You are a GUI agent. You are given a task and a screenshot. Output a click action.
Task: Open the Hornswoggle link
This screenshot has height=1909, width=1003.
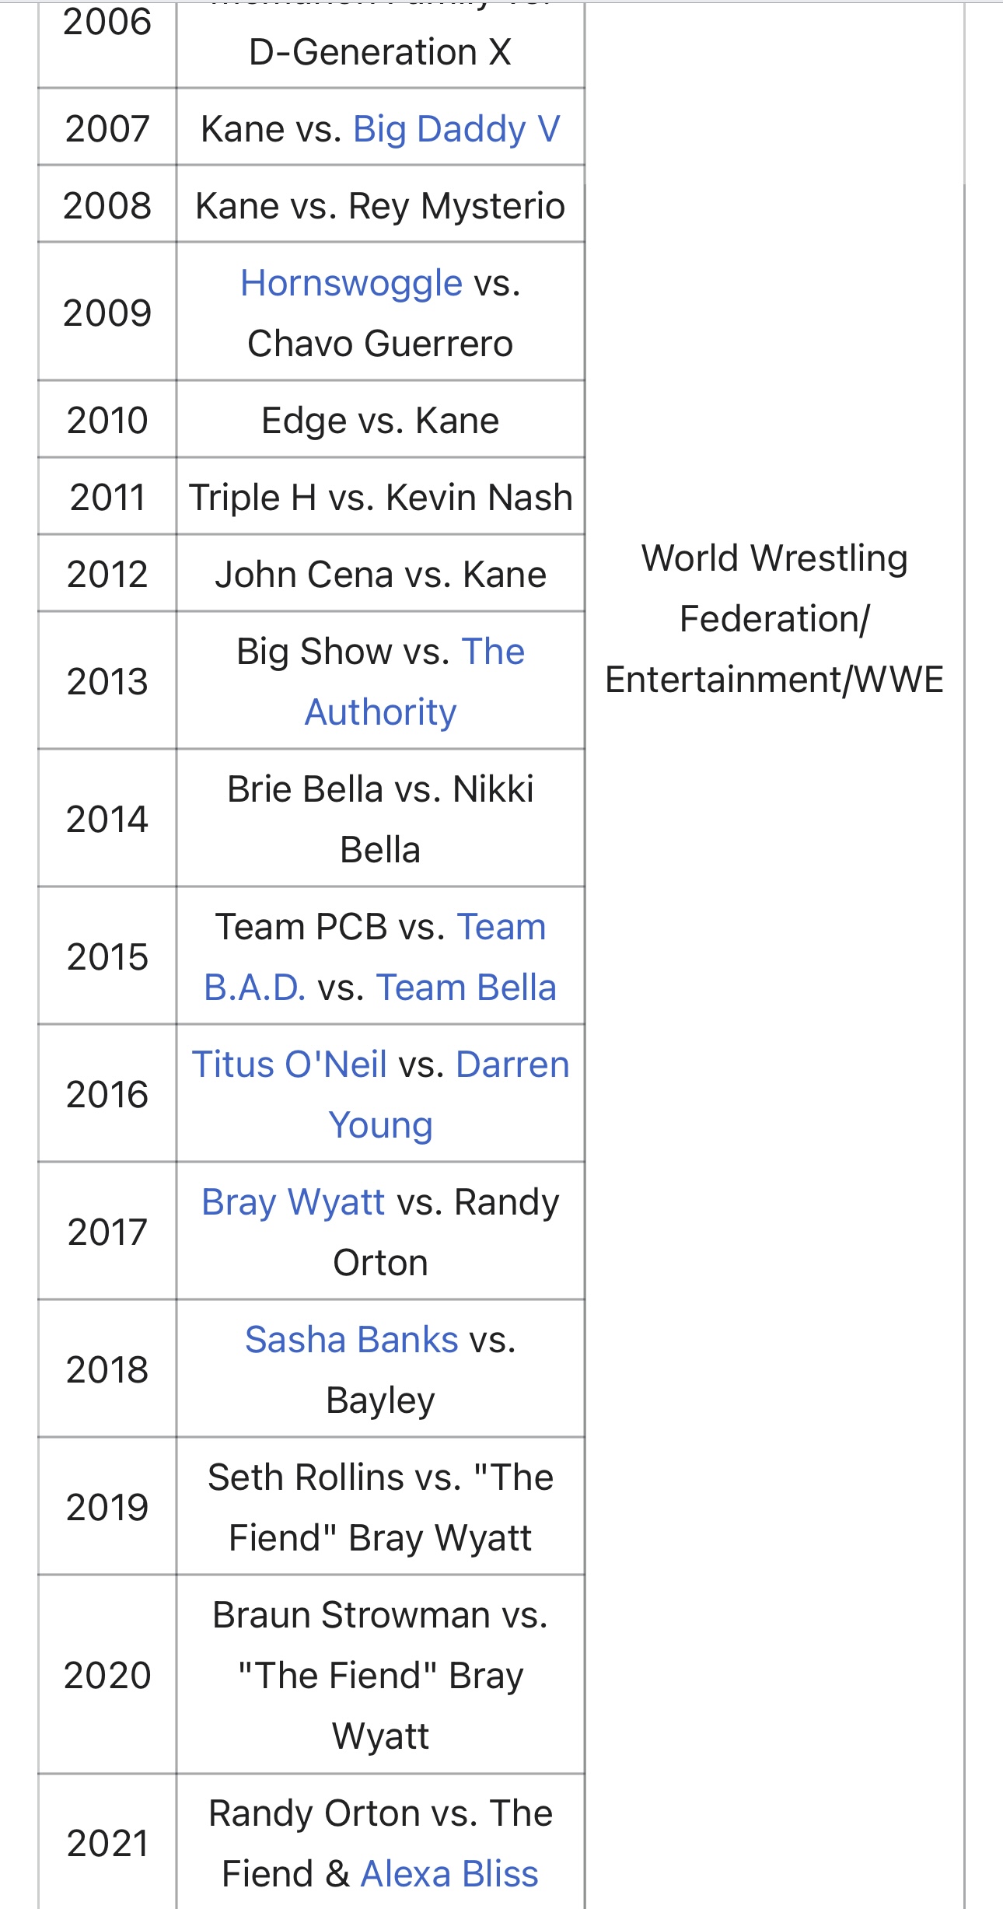tap(351, 283)
